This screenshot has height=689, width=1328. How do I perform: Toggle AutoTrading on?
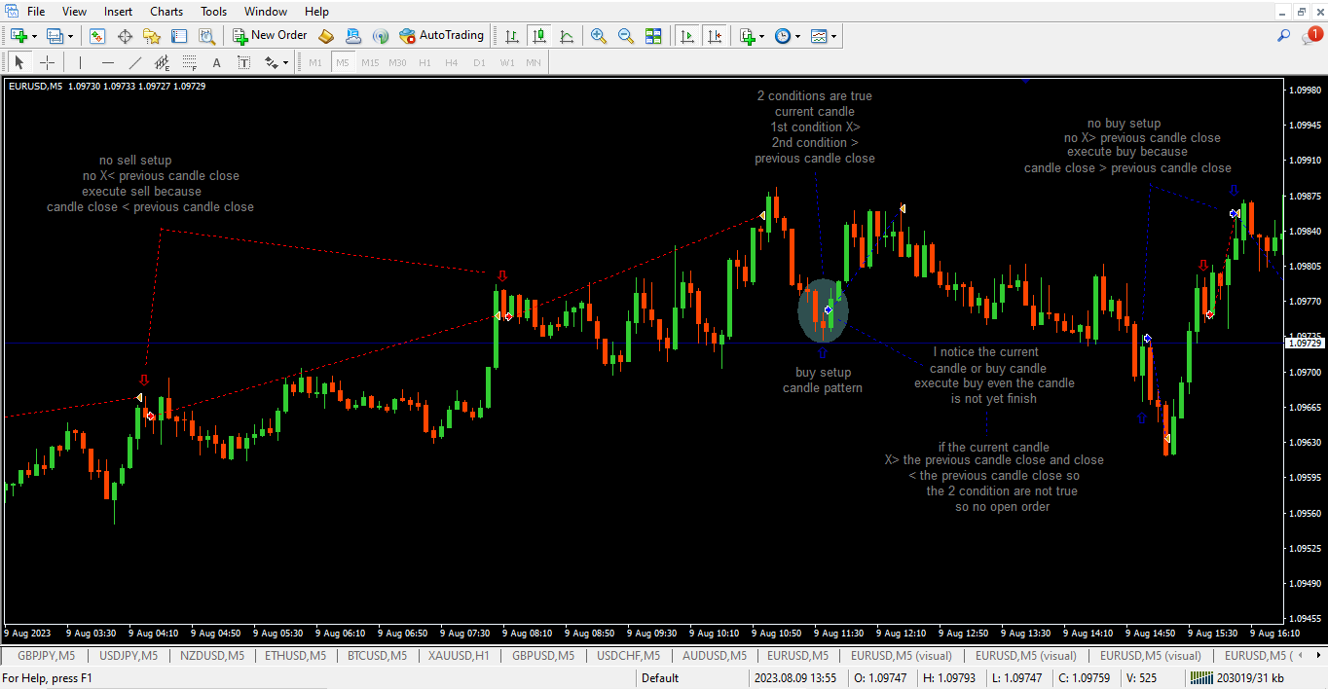pyautogui.click(x=441, y=36)
